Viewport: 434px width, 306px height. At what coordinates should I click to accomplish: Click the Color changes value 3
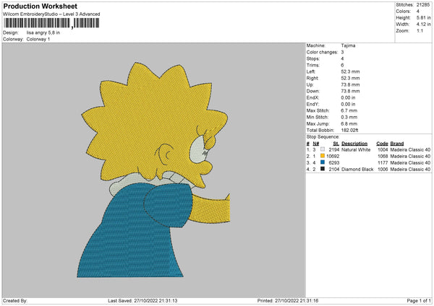(342, 52)
